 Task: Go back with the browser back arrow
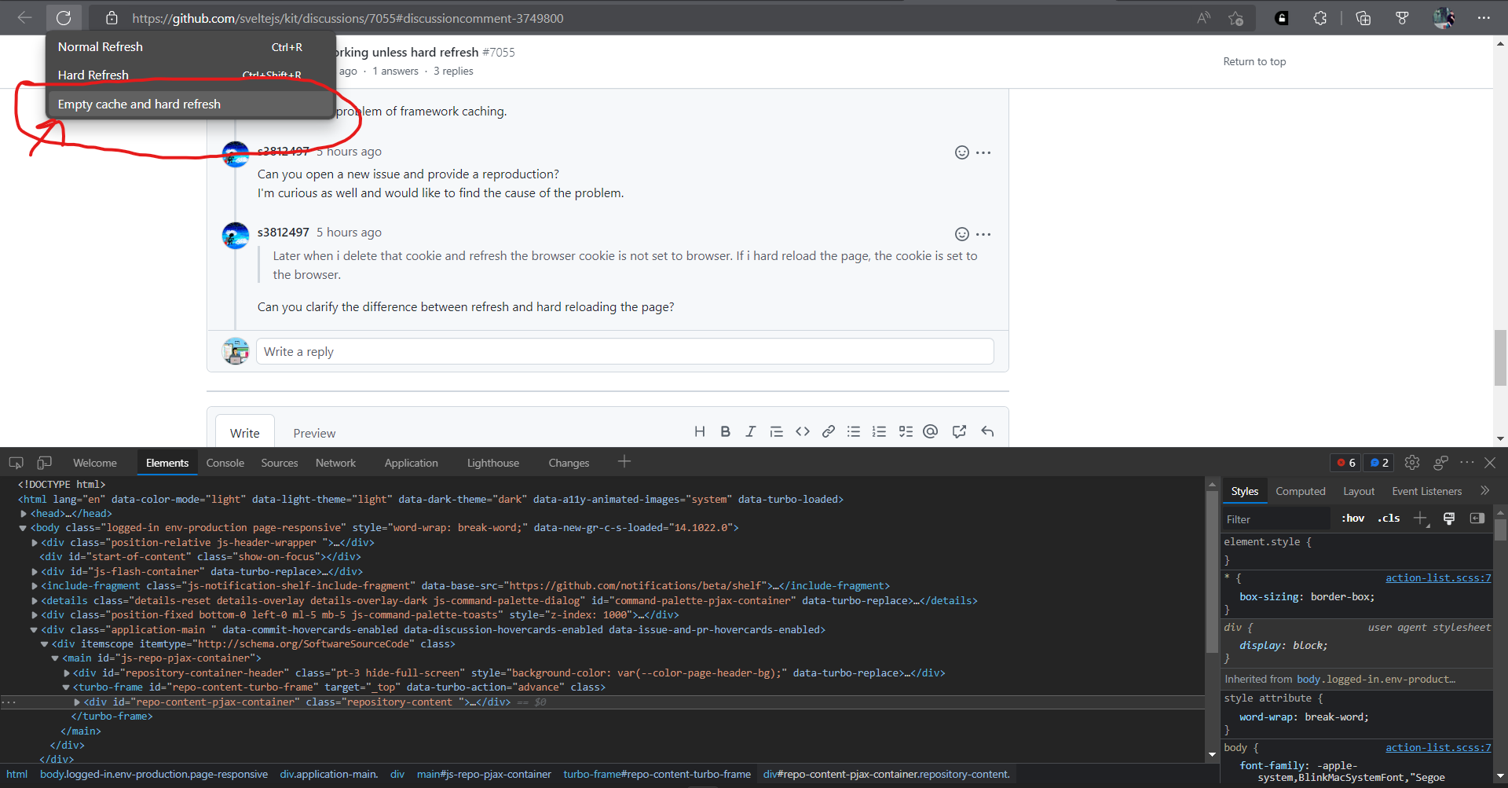(24, 17)
